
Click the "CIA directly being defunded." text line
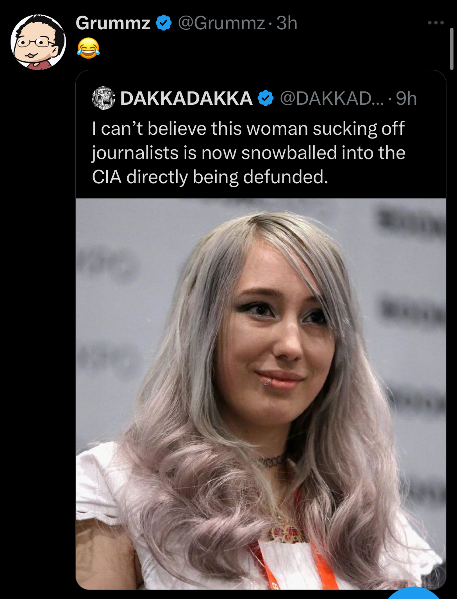pyautogui.click(x=210, y=177)
